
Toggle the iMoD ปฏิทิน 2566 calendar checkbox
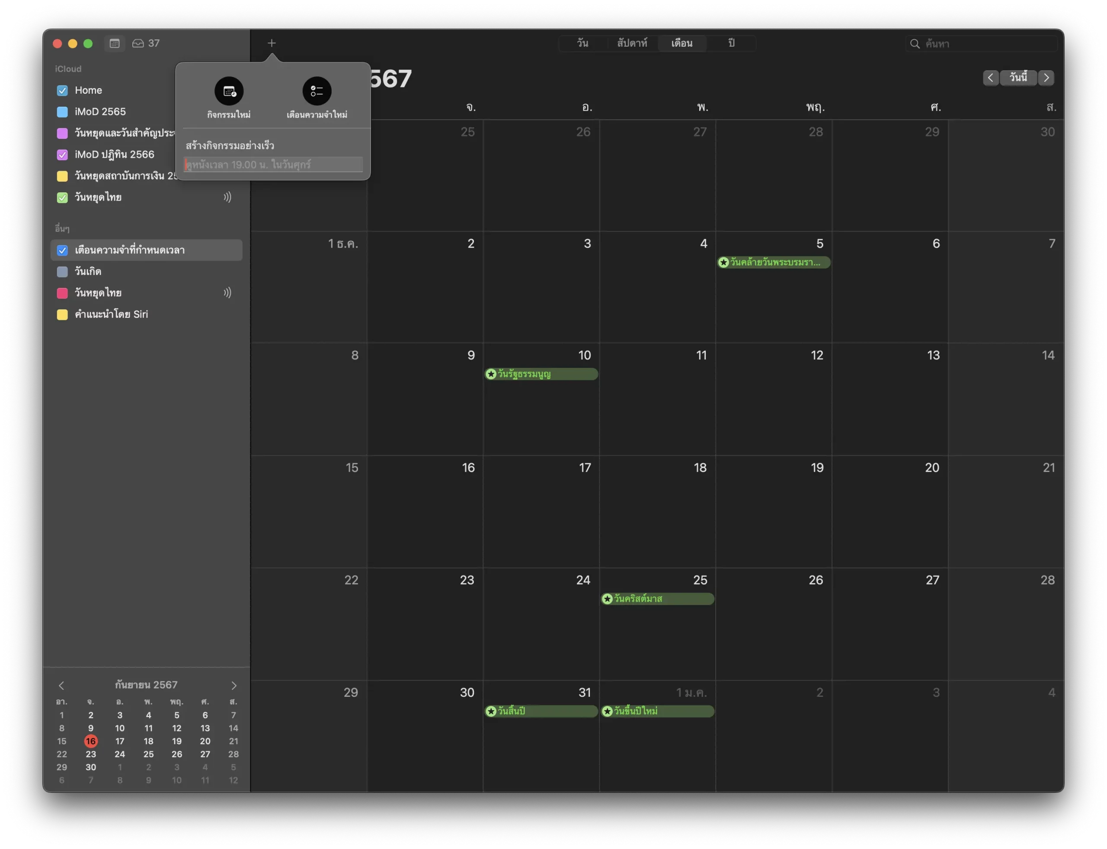(62, 155)
